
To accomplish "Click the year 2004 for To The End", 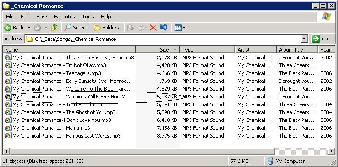I will pos(326,104).
